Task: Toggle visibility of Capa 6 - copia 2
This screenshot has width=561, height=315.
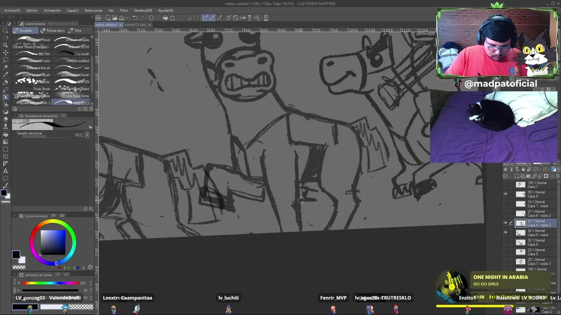Action: click(505, 213)
